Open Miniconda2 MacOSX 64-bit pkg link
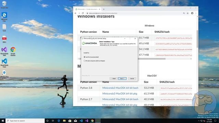 click(x=120, y=105)
